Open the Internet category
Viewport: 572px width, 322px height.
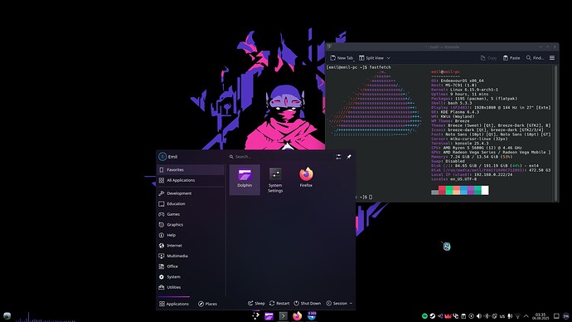191,246
